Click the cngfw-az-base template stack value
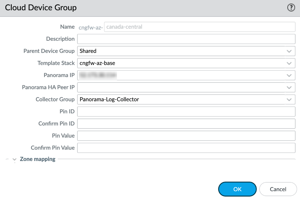 pyautogui.click(x=99, y=63)
